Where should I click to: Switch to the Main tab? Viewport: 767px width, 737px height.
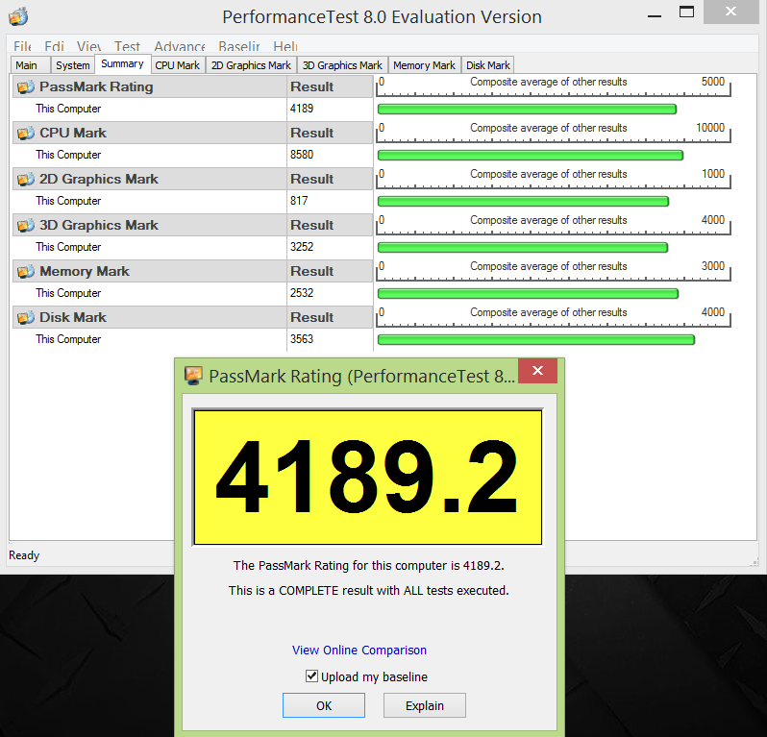tap(31, 65)
